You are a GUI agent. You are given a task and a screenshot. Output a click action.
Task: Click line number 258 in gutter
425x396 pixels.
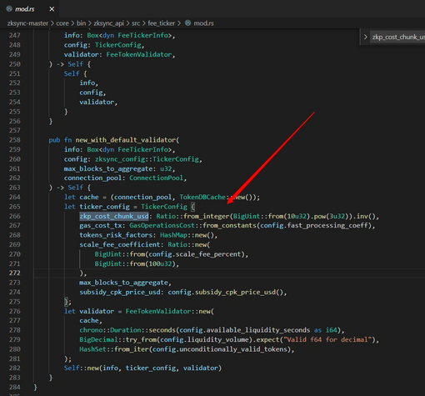click(14, 140)
